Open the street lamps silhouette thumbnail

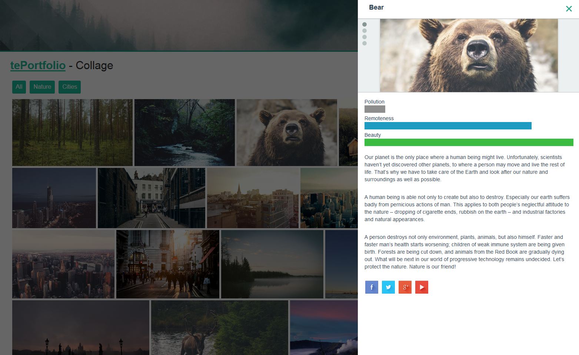pyautogui.click(x=81, y=328)
